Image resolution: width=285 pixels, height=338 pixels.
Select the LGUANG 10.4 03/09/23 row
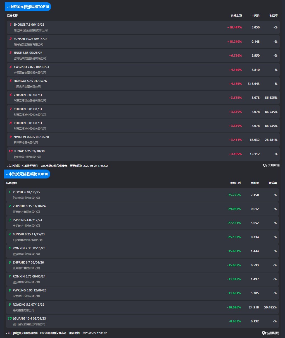click(142, 321)
